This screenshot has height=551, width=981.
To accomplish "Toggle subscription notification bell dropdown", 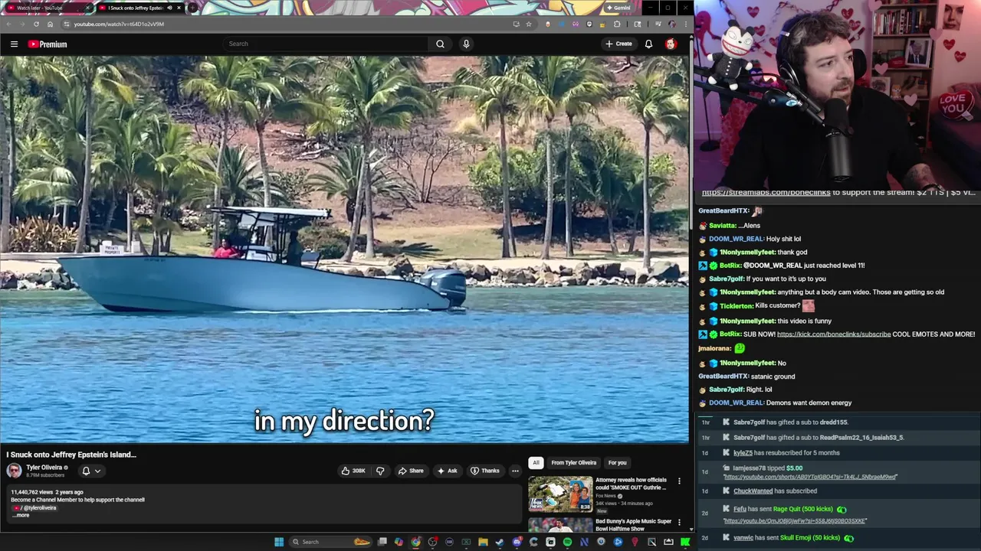I will [90, 471].
